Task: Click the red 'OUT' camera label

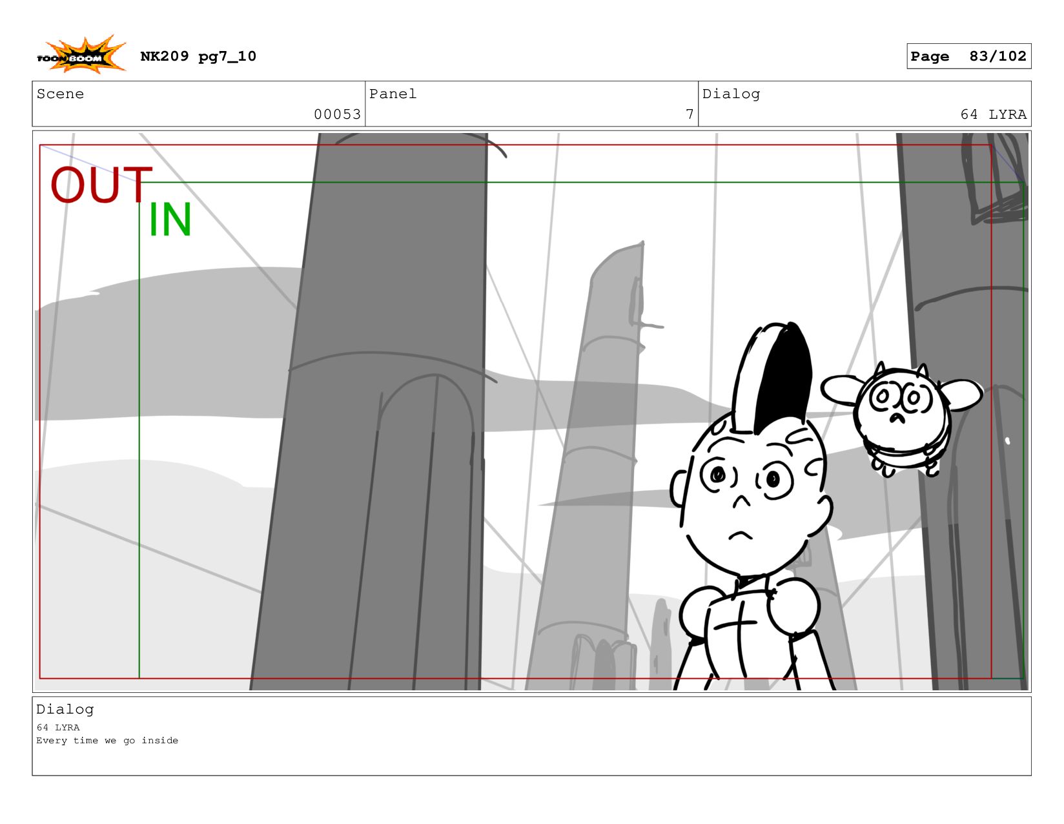Action: click(x=101, y=185)
